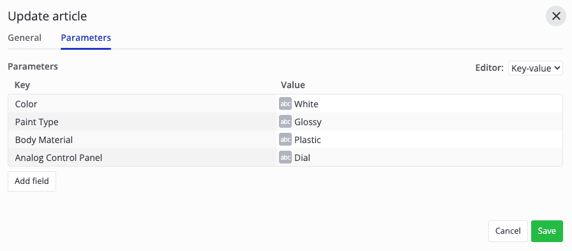Image resolution: width=572 pixels, height=251 pixels.
Task: Click the abc type icon next to Dial
Action: [x=285, y=158]
